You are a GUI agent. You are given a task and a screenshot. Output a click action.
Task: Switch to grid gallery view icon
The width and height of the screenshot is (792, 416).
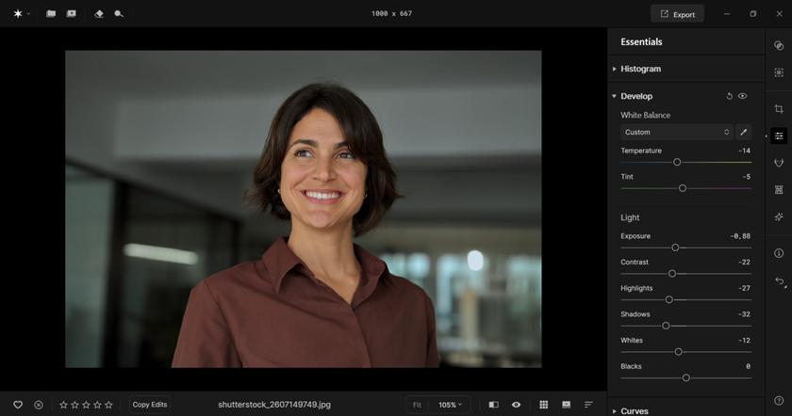(x=544, y=405)
